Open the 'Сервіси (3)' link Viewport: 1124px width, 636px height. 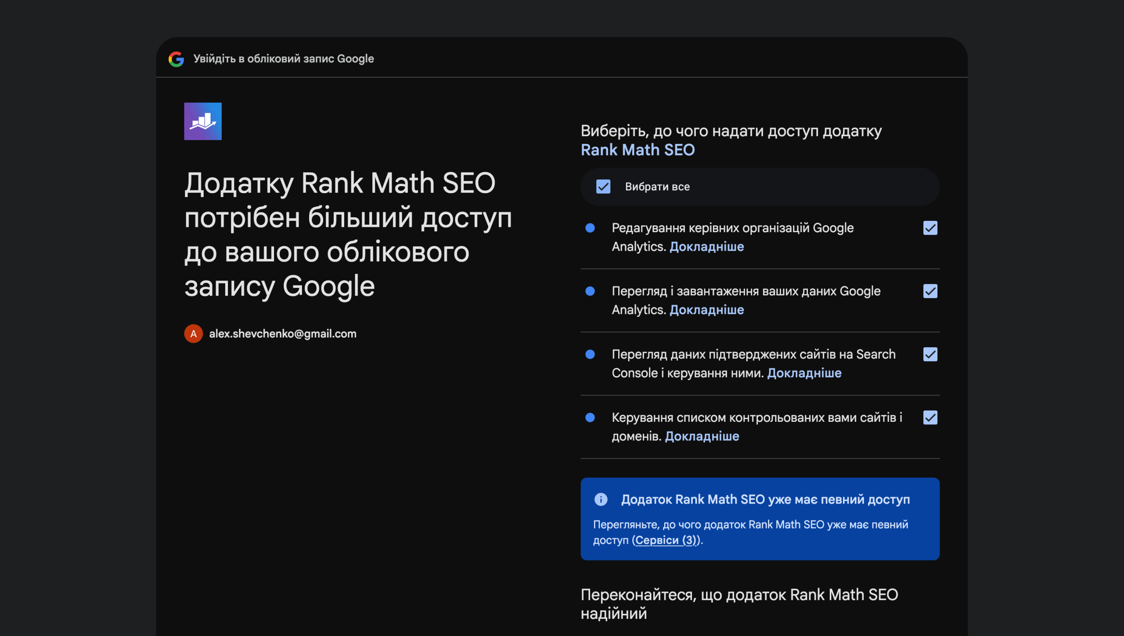(x=666, y=540)
